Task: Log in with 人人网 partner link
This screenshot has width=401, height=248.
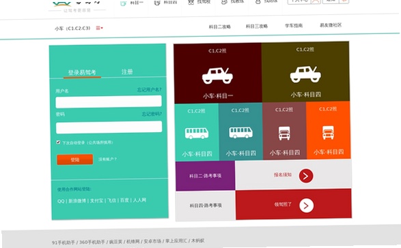Action: click(139, 200)
